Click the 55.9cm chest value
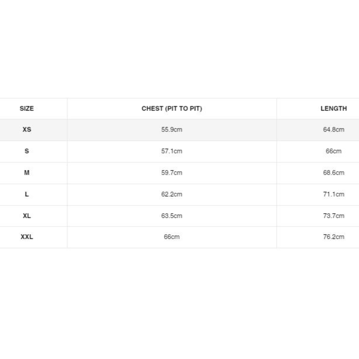359x359 pixels. click(172, 130)
